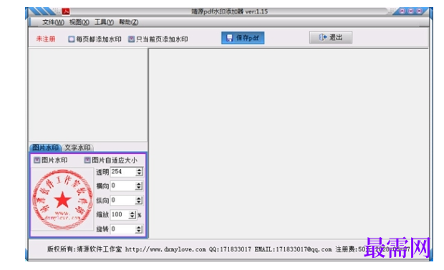This screenshot has width=444, height=270.
Task: Toggle the 图片水印 checkbox
Action: point(51,160)
